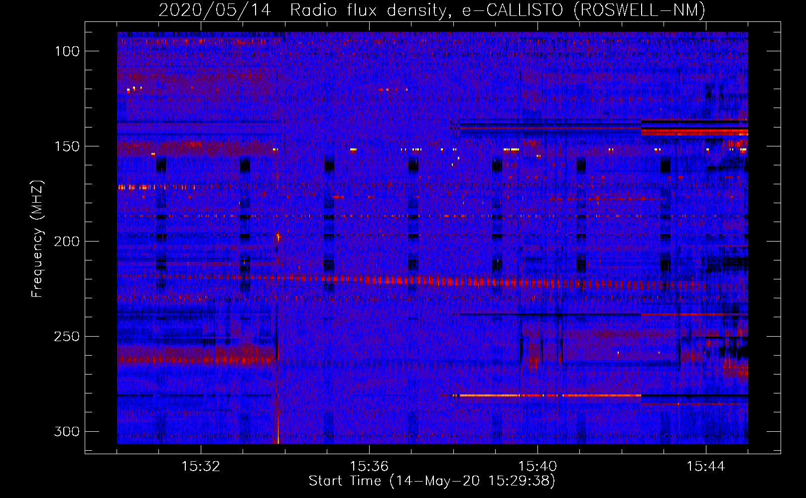Click the 300 frequency tick label
This screenshot has height=498, width=806.
pos(66,431)
